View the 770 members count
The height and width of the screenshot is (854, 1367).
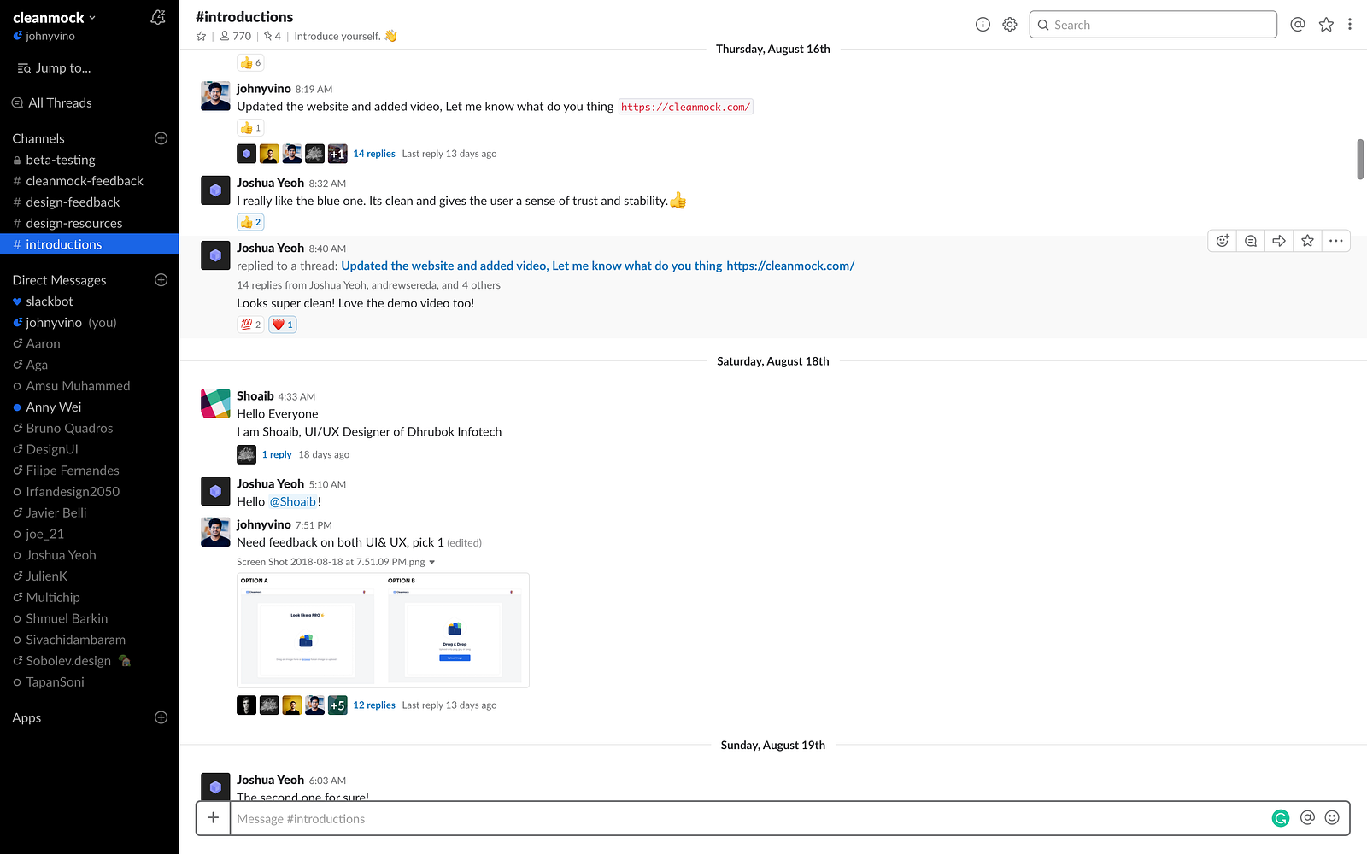[236, 36]
